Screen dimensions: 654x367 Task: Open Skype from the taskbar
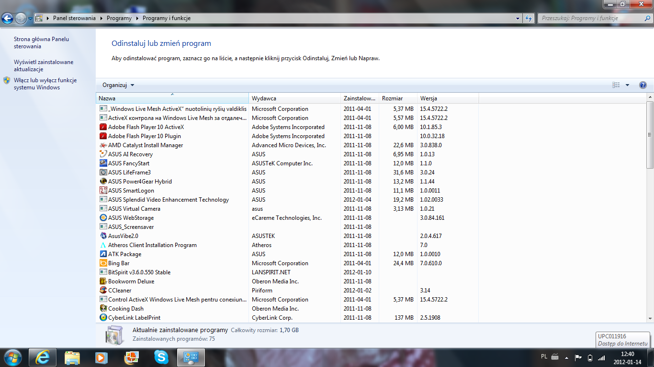pos(161,357)
